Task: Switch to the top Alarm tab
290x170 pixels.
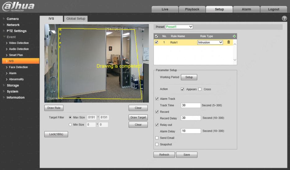Action: pyautogui.click(x=246, y=9)
